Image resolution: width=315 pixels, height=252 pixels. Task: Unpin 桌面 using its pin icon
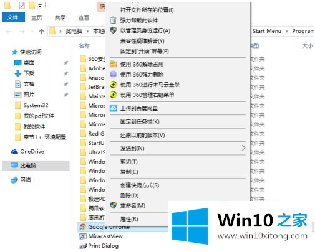click(x=65, y=62)
